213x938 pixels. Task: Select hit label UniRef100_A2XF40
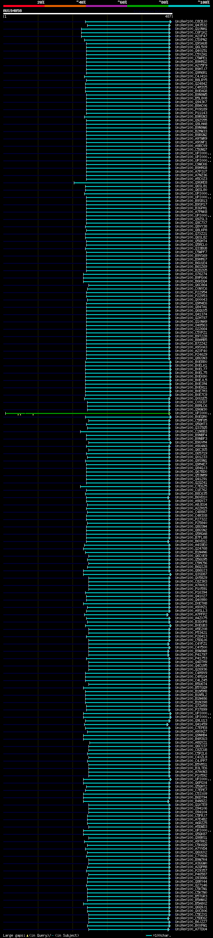[191, 351]
